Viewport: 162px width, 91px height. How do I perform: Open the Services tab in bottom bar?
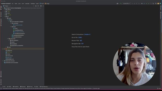coord(30,87)
